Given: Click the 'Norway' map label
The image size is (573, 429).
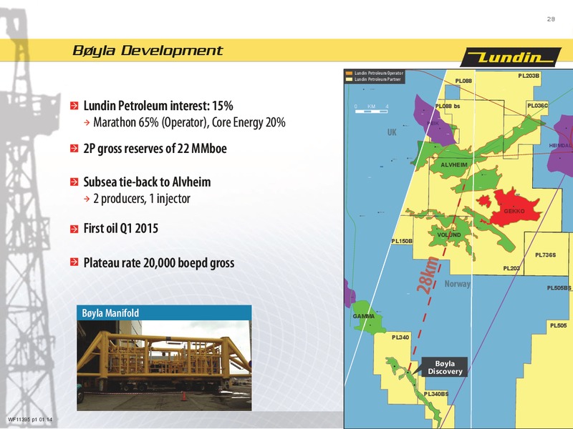Looking at the screenshot, I should (x=457, y=284).
